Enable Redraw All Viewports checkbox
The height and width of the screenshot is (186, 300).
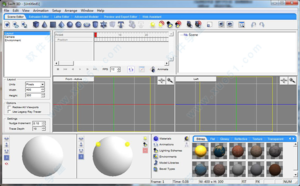(9, 107)
